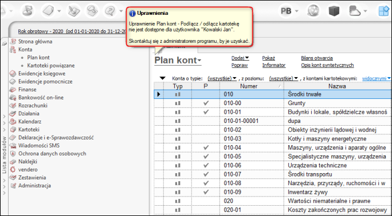Screen dimensions: 392x216
Task: Click the pen and paper toolbar icon
Action: pyautogui.click(x=74, y=11)
